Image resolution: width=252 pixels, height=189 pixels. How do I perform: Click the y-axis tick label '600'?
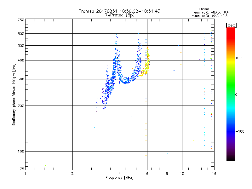tap(21, 34)
